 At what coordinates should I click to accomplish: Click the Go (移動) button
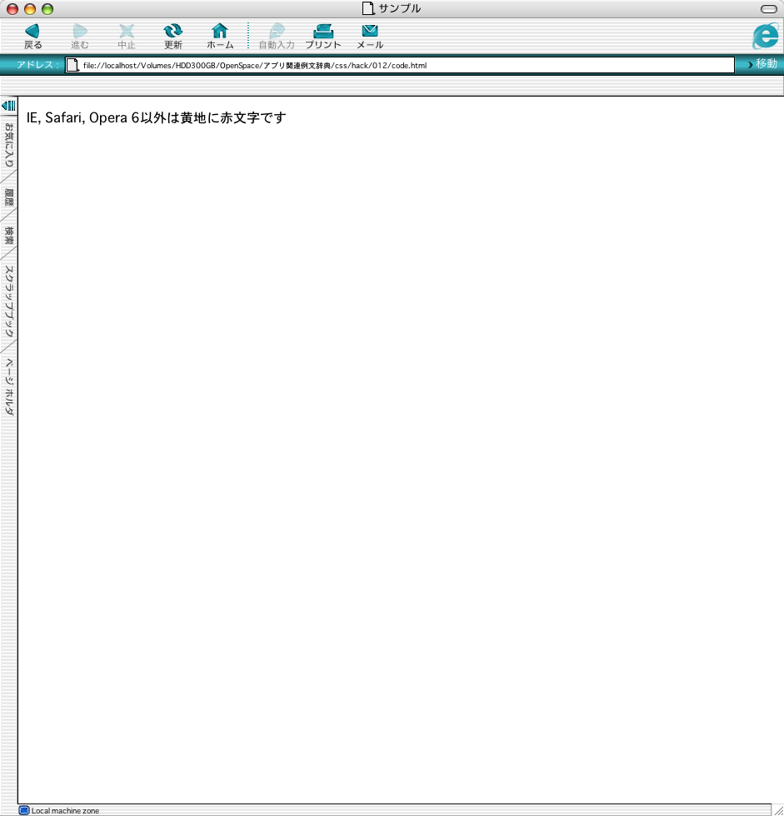762,64
